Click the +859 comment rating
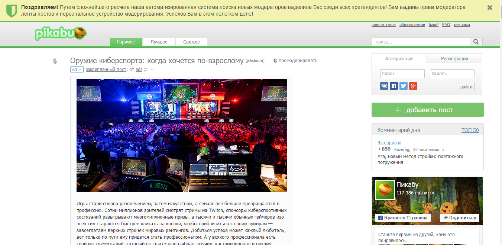 tap(384, 149)
